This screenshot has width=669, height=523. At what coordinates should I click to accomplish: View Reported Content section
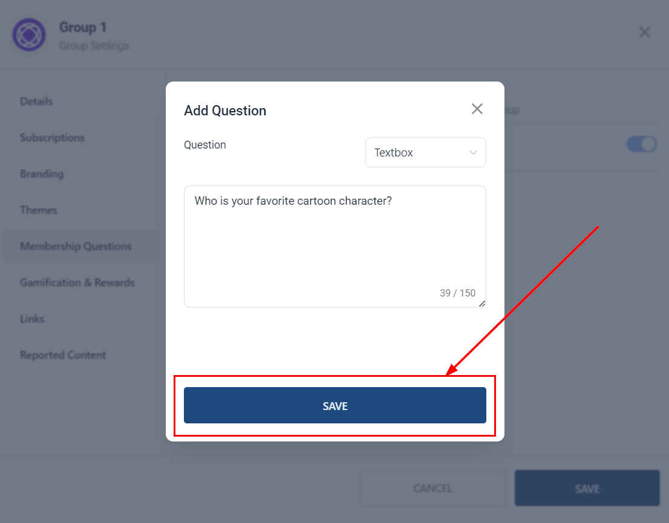pyautogui.click(x=63, y=355)
